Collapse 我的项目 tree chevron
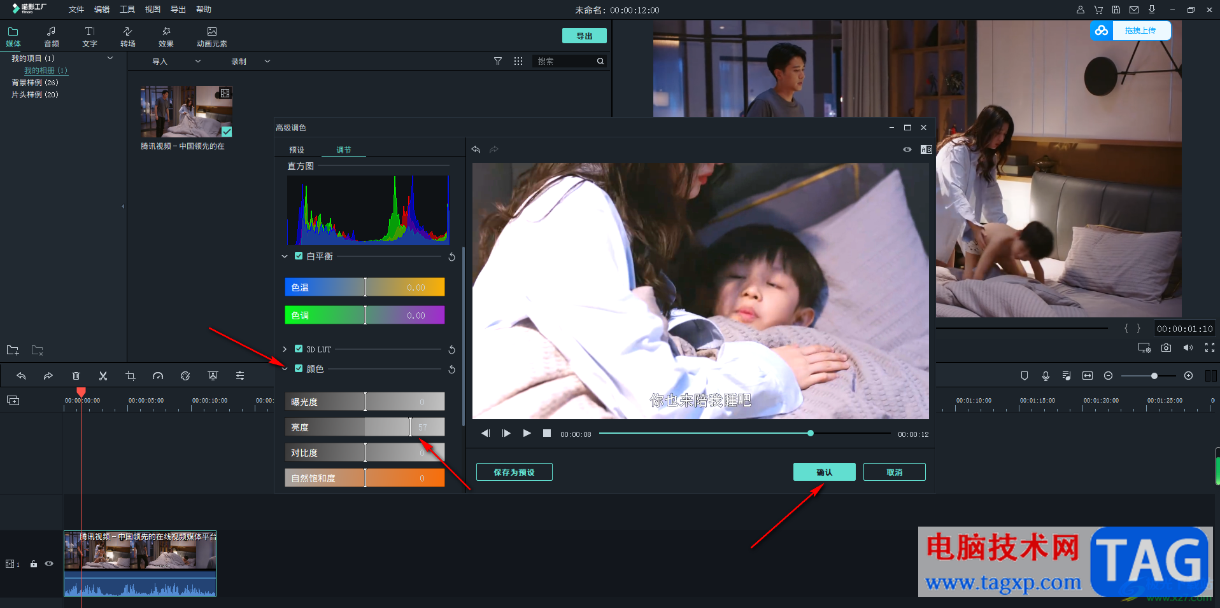The height and width of the screenshot is (608, 1220). pyautogui.click(x=110, y=58)
